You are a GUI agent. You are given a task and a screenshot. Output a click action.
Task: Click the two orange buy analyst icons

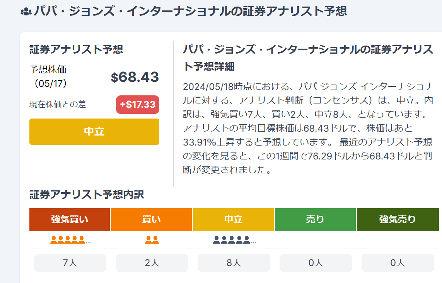152,240
